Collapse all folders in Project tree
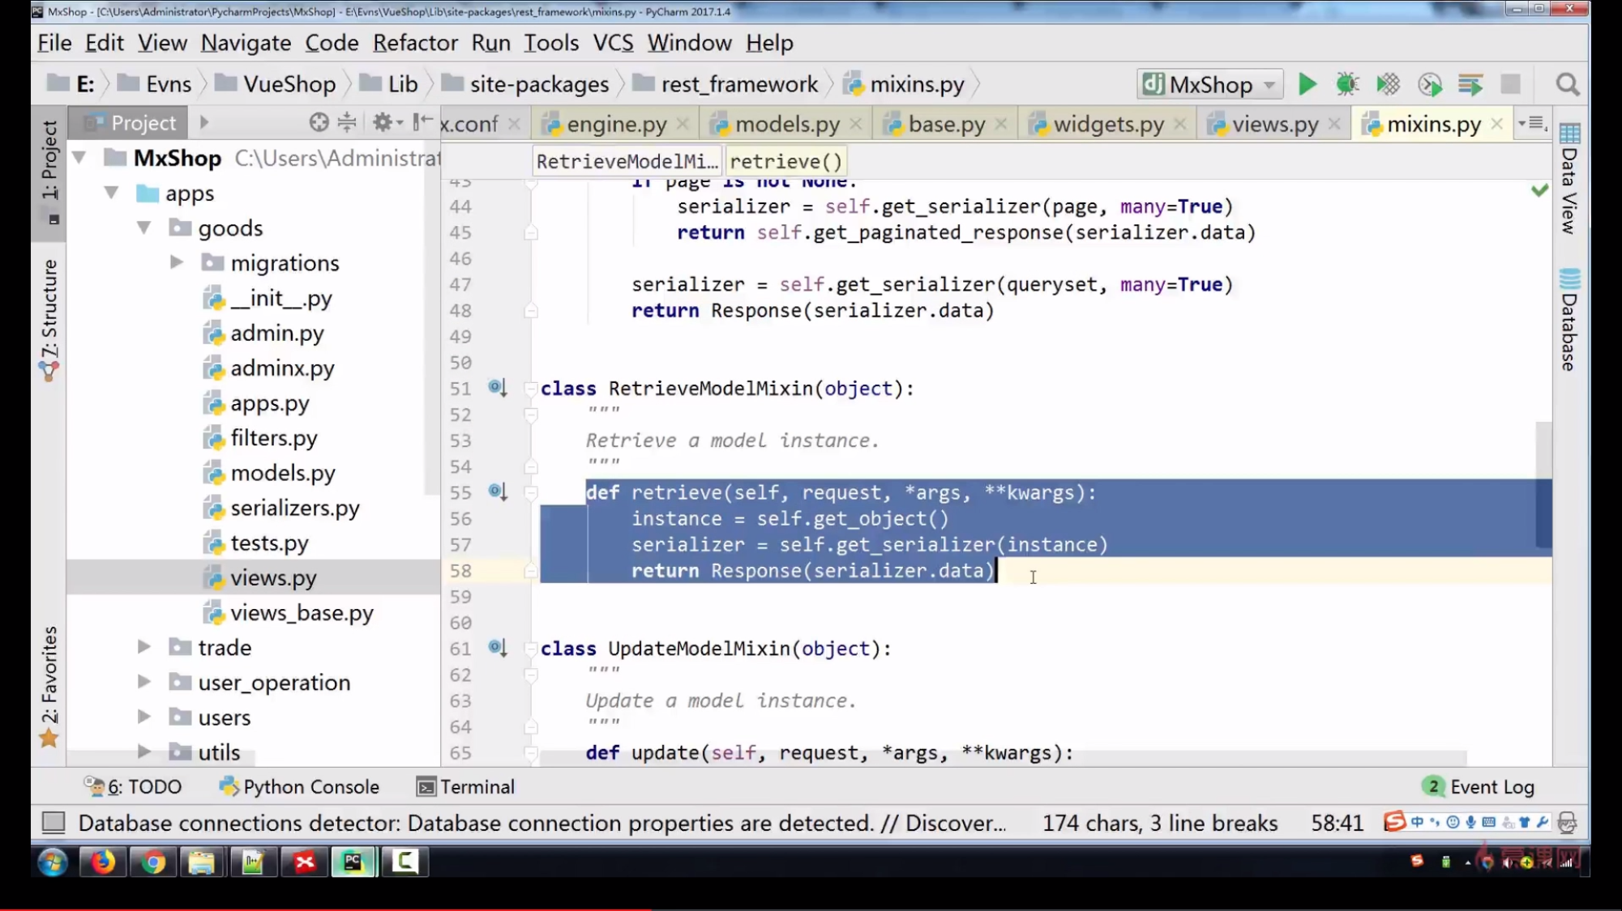 click(347, 122)
